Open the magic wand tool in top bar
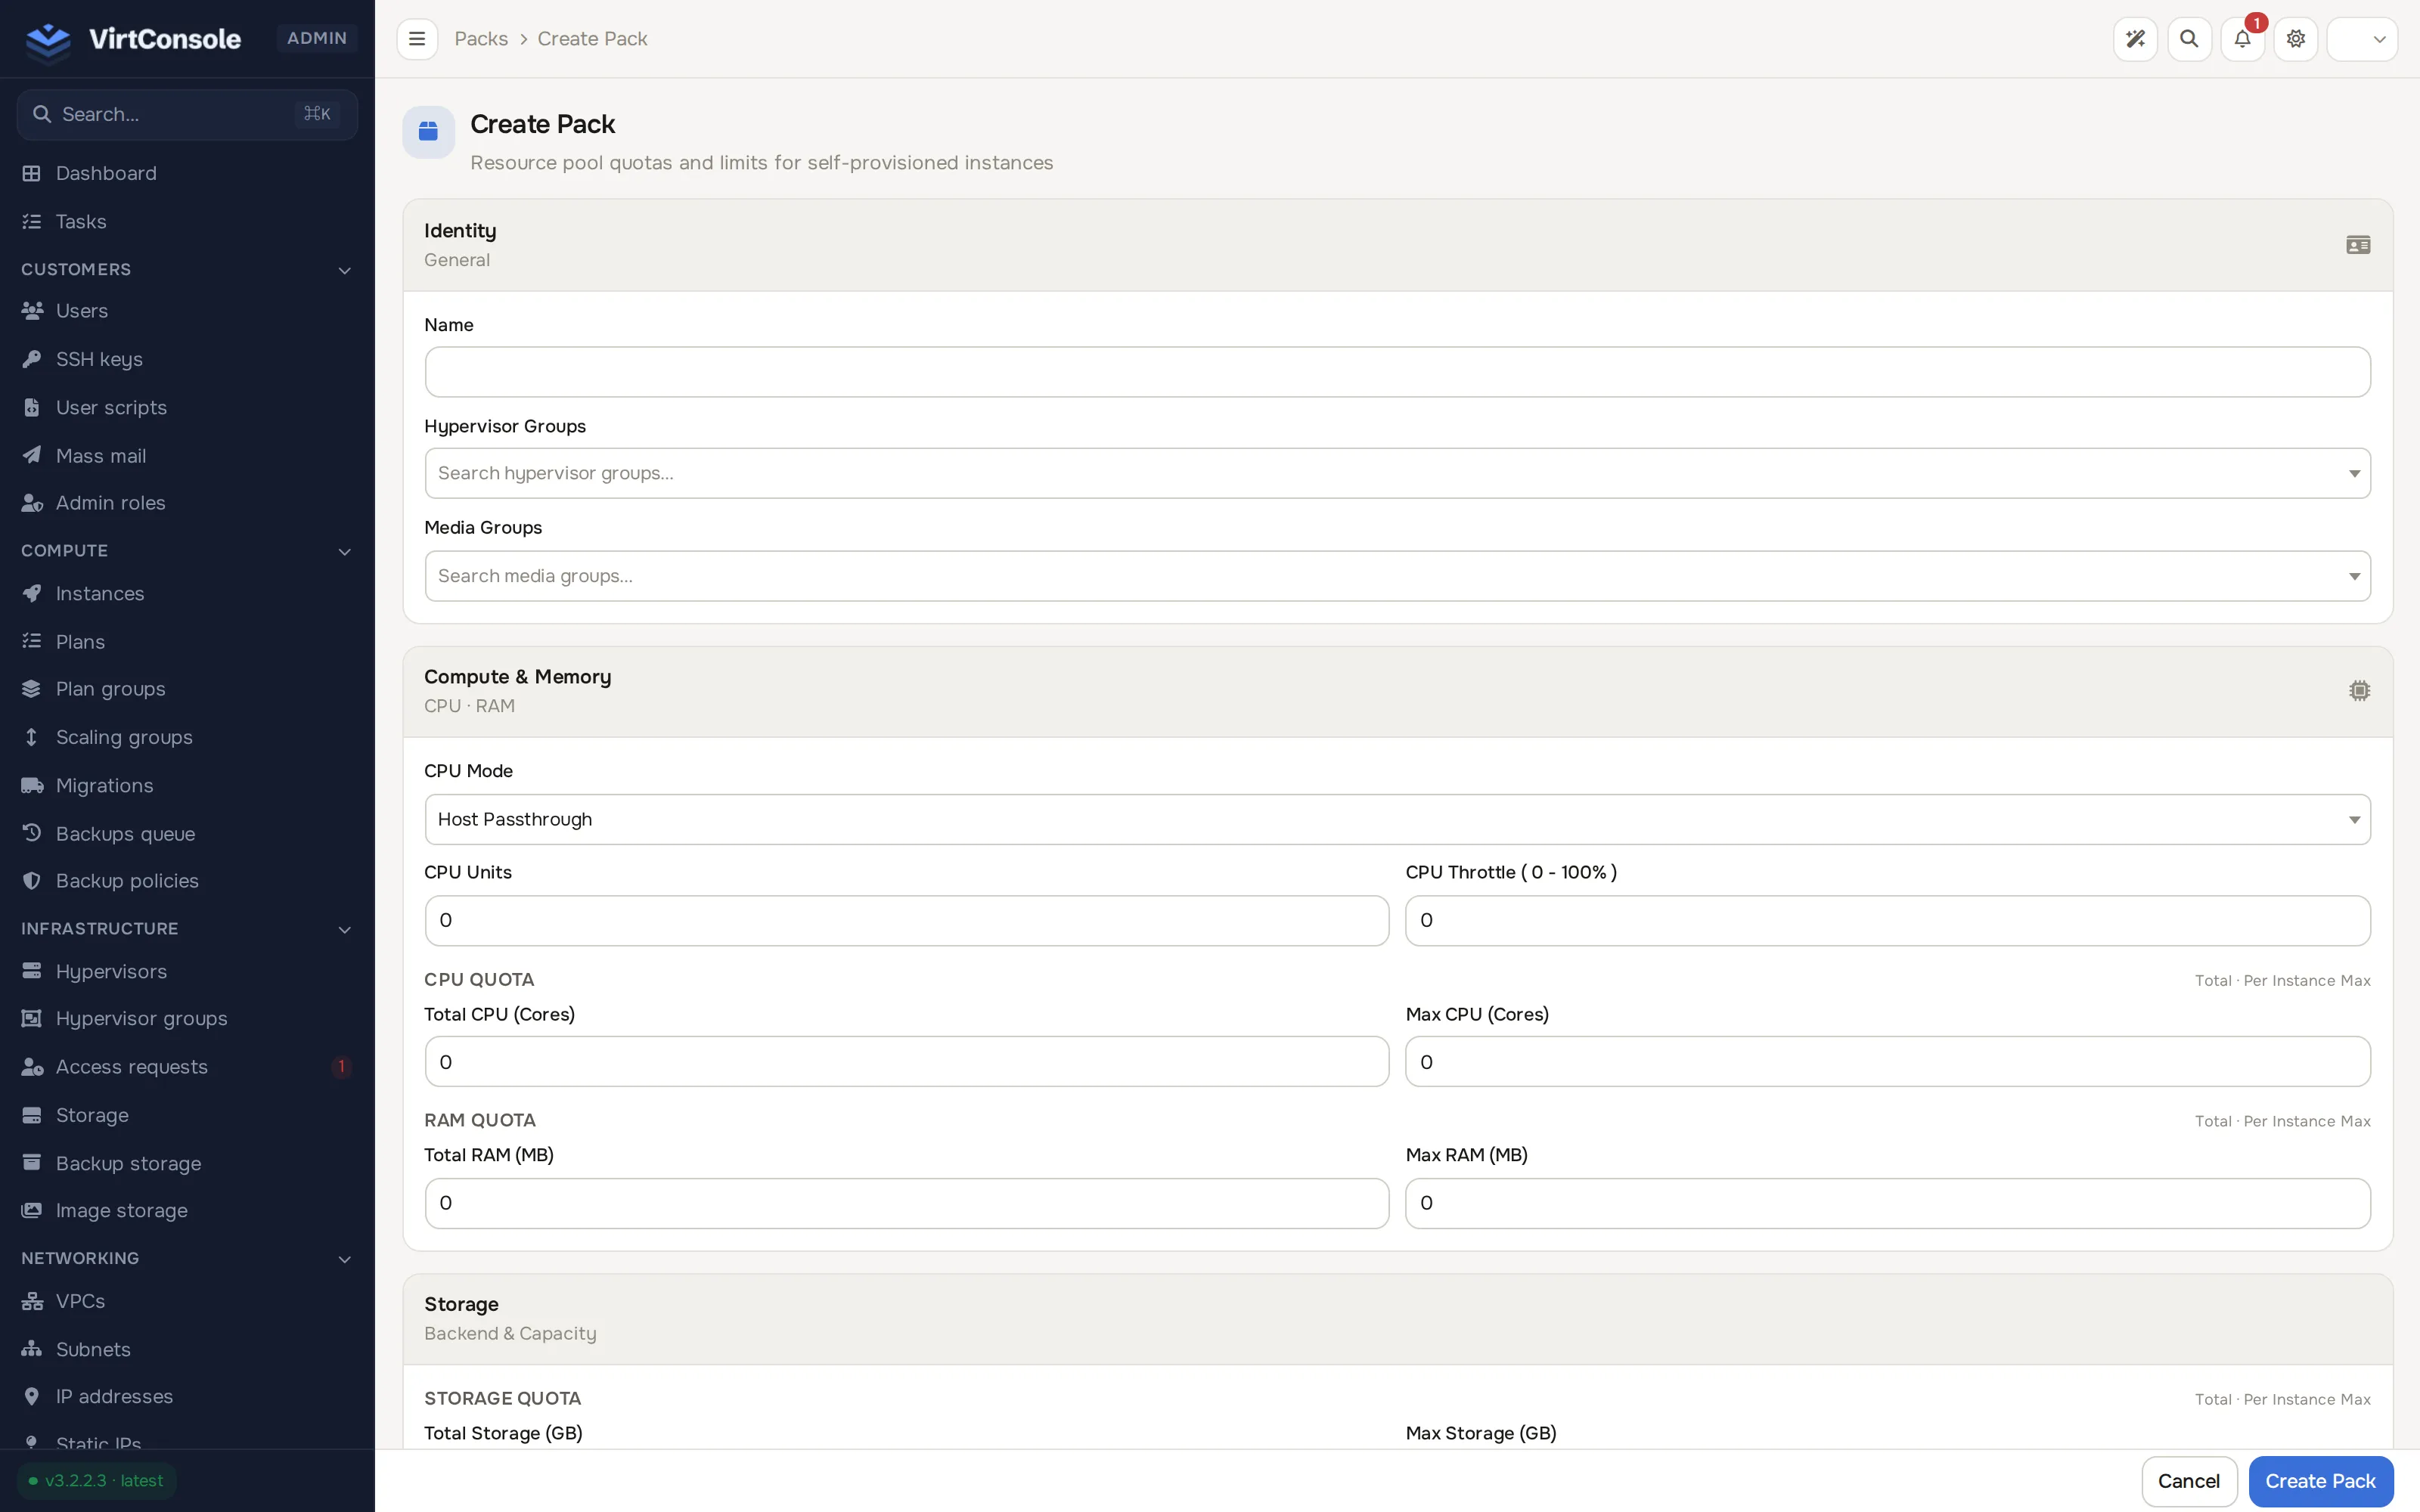The height and width of the screenshot is (1512, 2420). click(x=2135, y=39)
